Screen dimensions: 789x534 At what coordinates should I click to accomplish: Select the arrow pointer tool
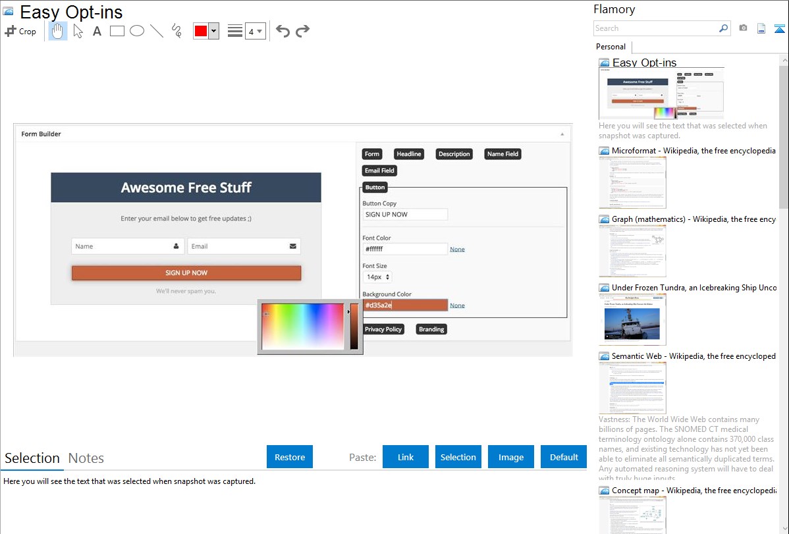tap(78, 31)
